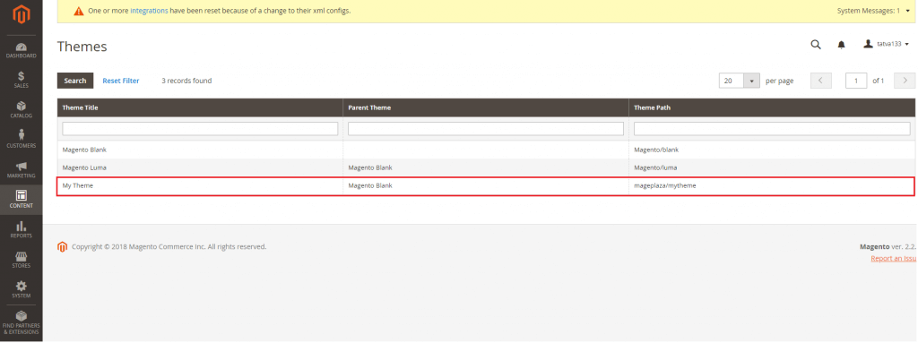Go to the next page arrow
The width and height of the screenshot is (918, 343).
[x=905, y=81]
